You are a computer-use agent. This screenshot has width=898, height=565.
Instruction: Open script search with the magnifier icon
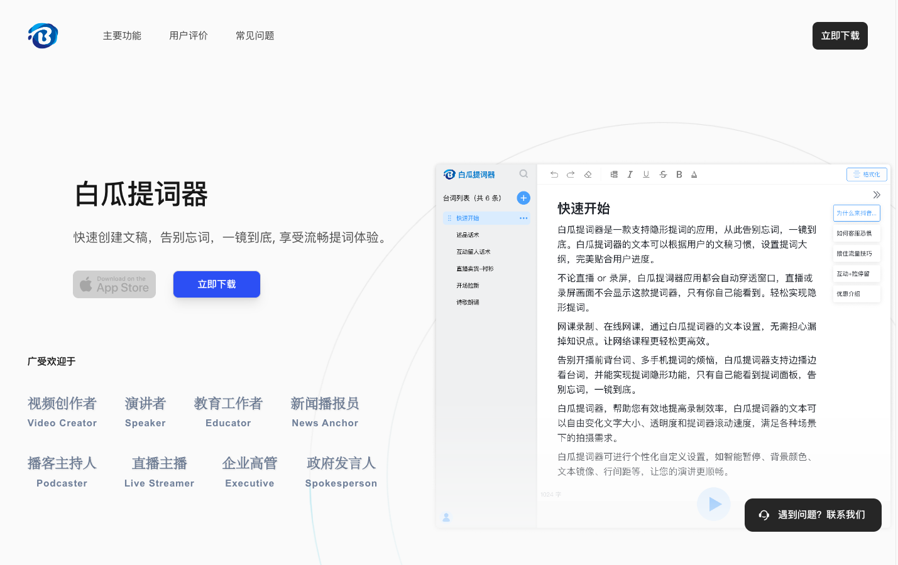(523, 174)
